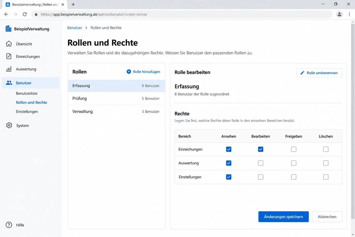355x237 pixels.
Task: Open the browser three-dot menu
Action: click(349, 14)
